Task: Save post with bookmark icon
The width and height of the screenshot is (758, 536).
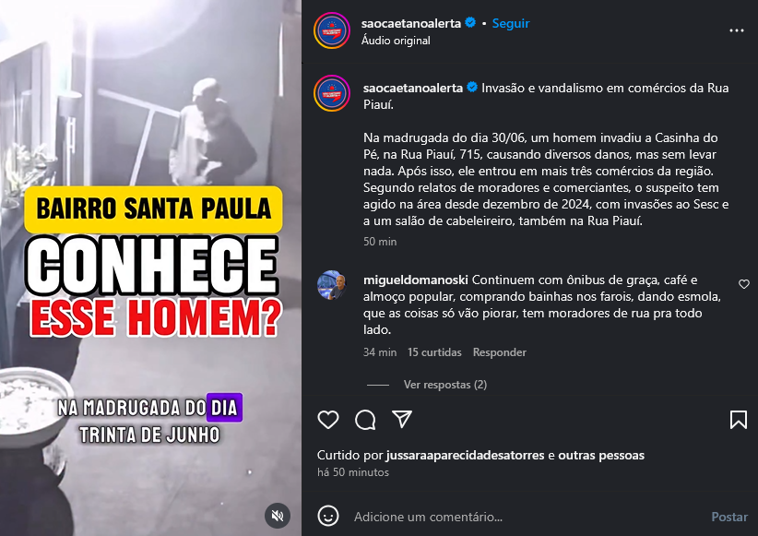Action: [x=739, y=420]
